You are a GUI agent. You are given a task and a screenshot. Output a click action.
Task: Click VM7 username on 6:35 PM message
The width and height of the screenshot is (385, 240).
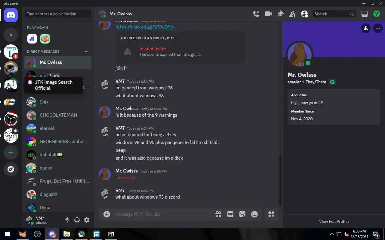click(x=120, y=190)
